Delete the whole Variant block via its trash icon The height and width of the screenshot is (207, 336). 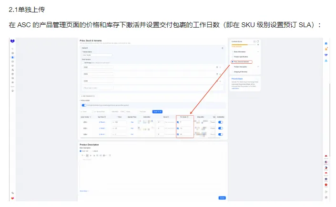coord(223,48)
